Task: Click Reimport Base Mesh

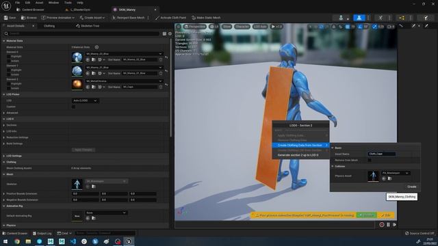Action: pos(128,18)
